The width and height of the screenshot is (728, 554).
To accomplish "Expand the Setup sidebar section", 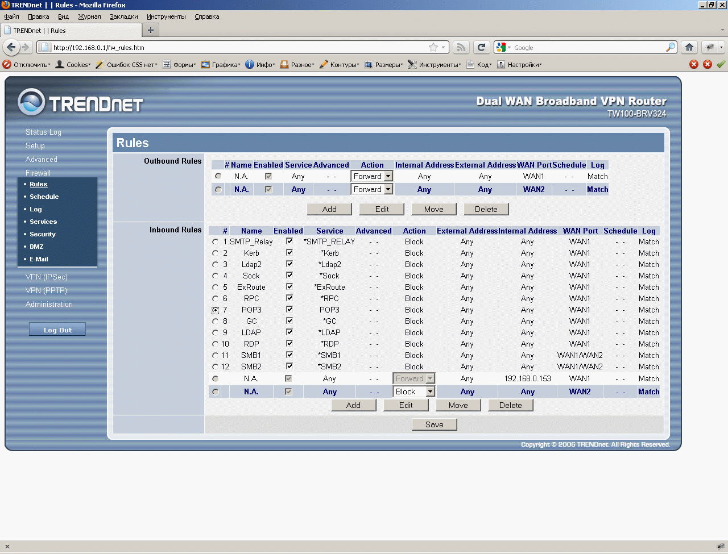I will click(35, 145).
